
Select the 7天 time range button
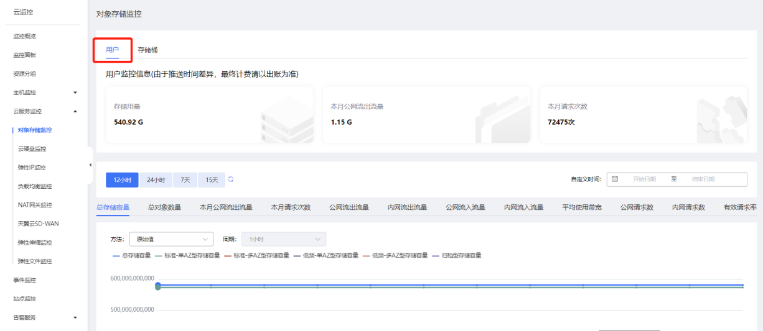[x=185, y=179]
